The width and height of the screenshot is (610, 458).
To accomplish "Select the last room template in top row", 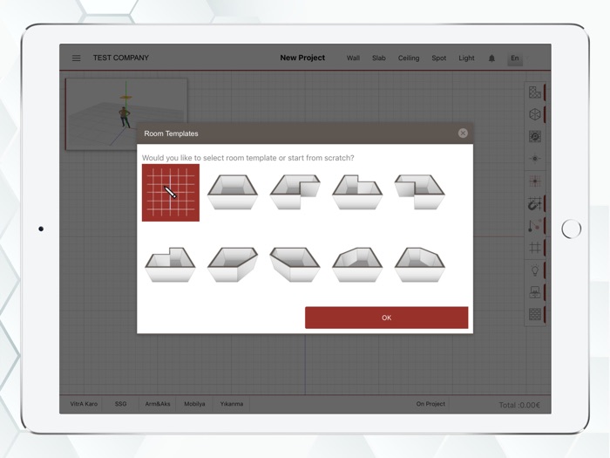I will click(x=420, y=192).
